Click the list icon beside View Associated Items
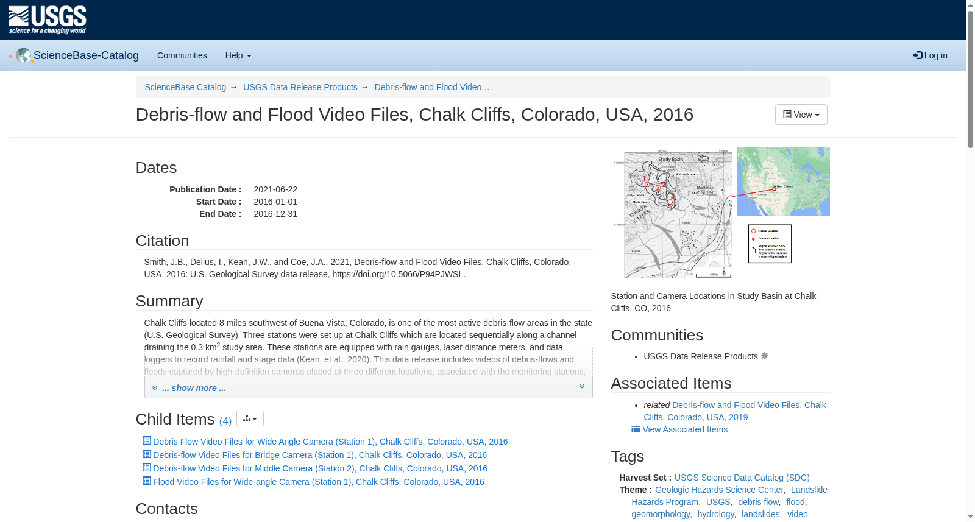 click(x=636, y=429)
